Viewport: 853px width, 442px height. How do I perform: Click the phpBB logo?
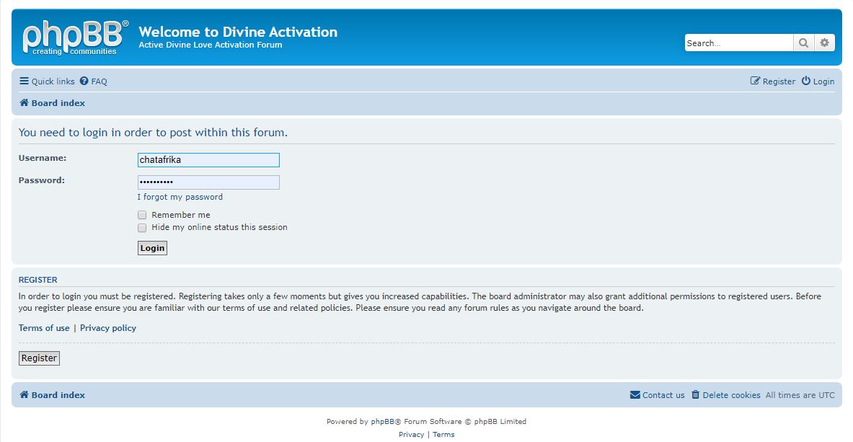75,37
